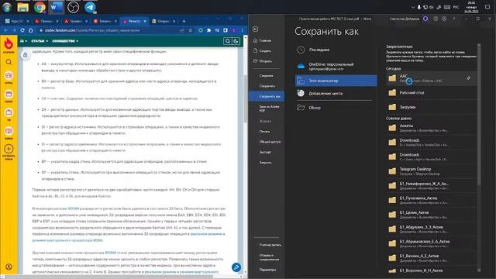Image resolution: width=496 pixels, height=279 pixels.
Task: Click the Word help question mark
Action: [454, 19]
